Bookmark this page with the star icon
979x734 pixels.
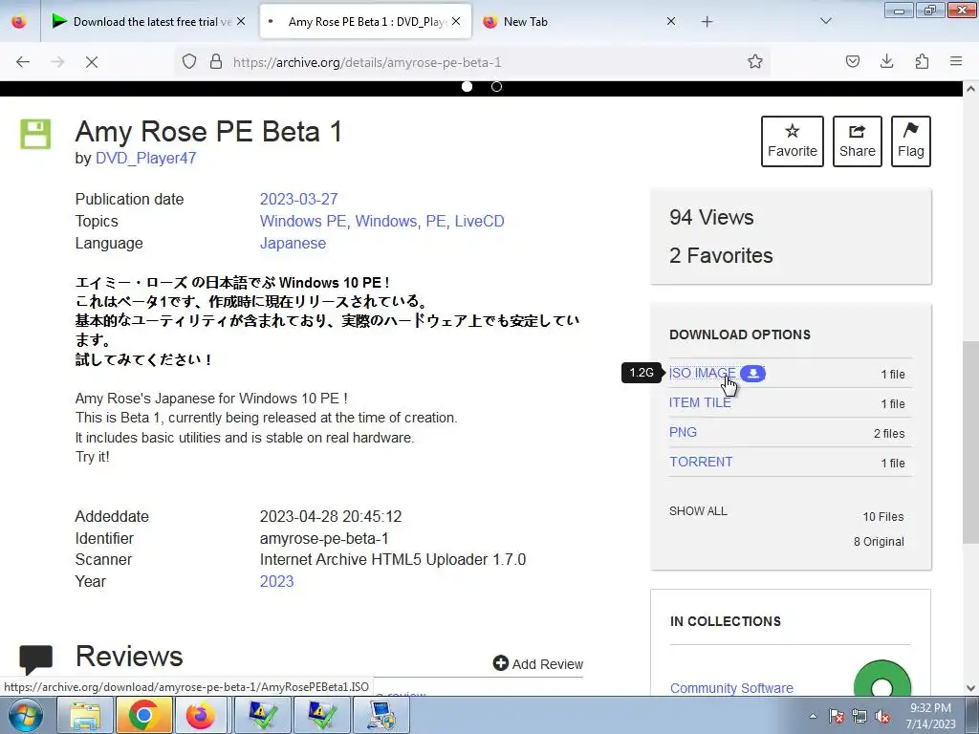pos(755,61)
